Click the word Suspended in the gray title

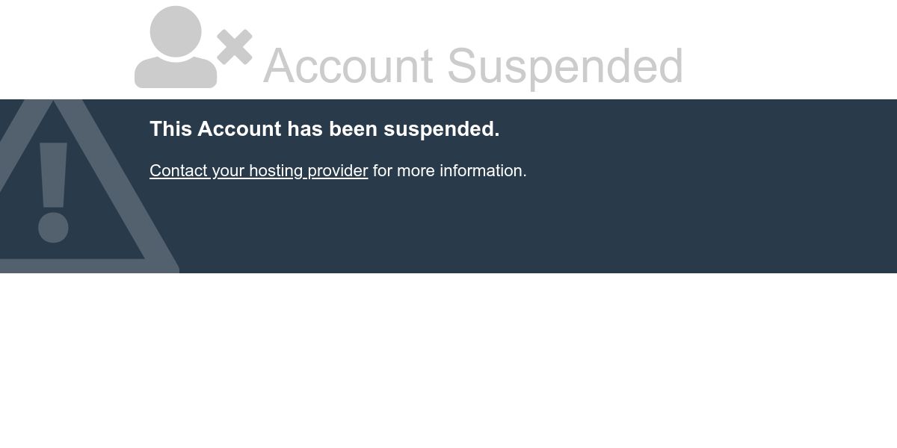click(x=565, y=66)
